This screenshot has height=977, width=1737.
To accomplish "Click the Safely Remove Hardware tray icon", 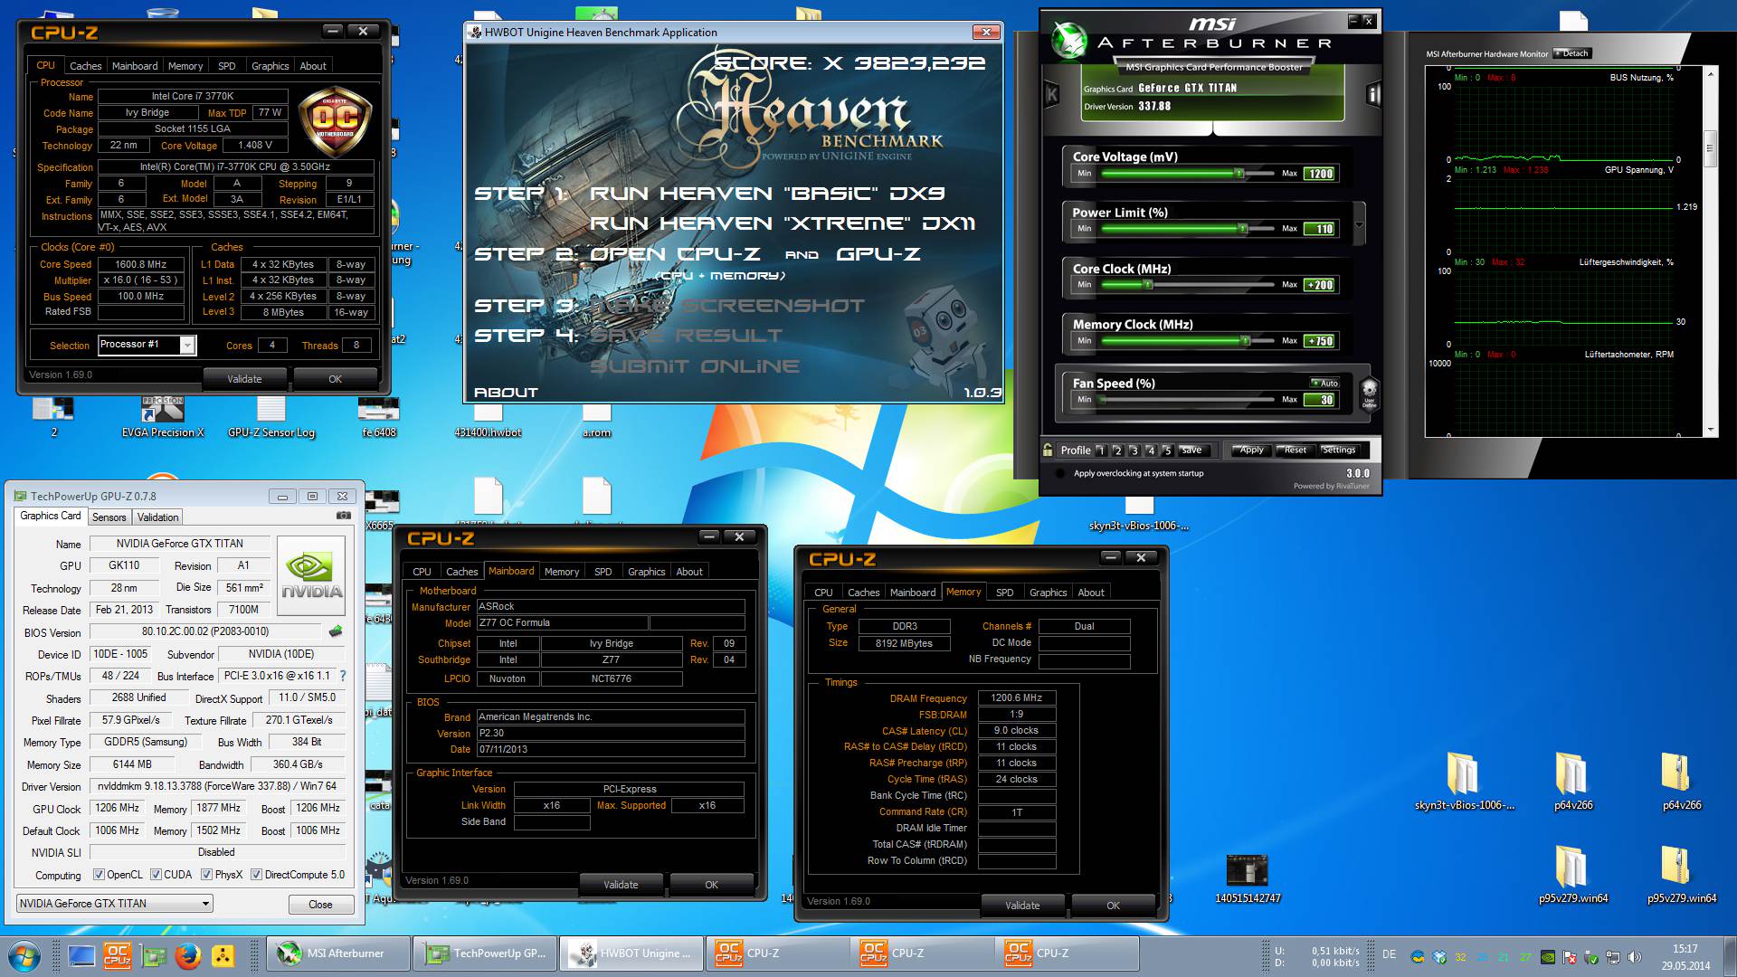I will tap(1591, 957).
